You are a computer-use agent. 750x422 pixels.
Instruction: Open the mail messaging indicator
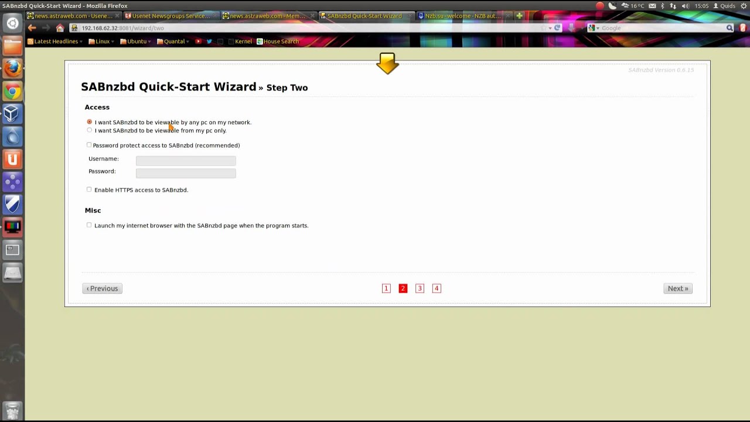tap(652, 6)
